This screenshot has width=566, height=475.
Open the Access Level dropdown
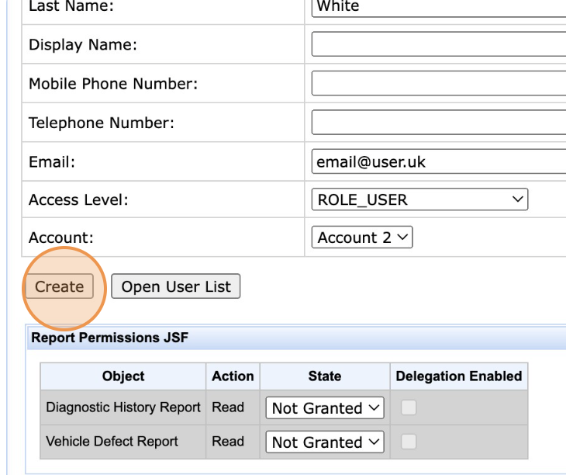pos(419,199)
